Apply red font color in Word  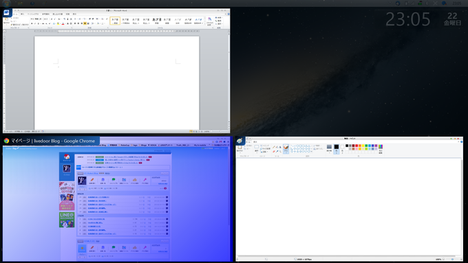click(x=63, y=23)
